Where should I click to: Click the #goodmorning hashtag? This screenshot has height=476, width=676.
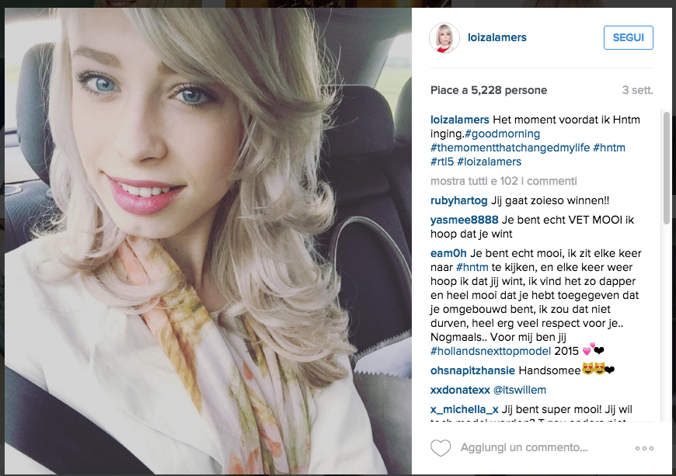pyautogui.click(x=502, y=134)
